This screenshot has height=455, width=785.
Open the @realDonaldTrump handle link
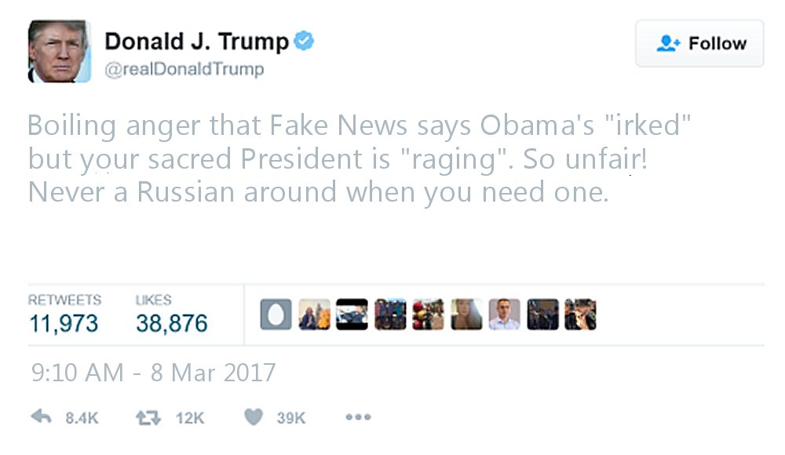coord(184,69)
